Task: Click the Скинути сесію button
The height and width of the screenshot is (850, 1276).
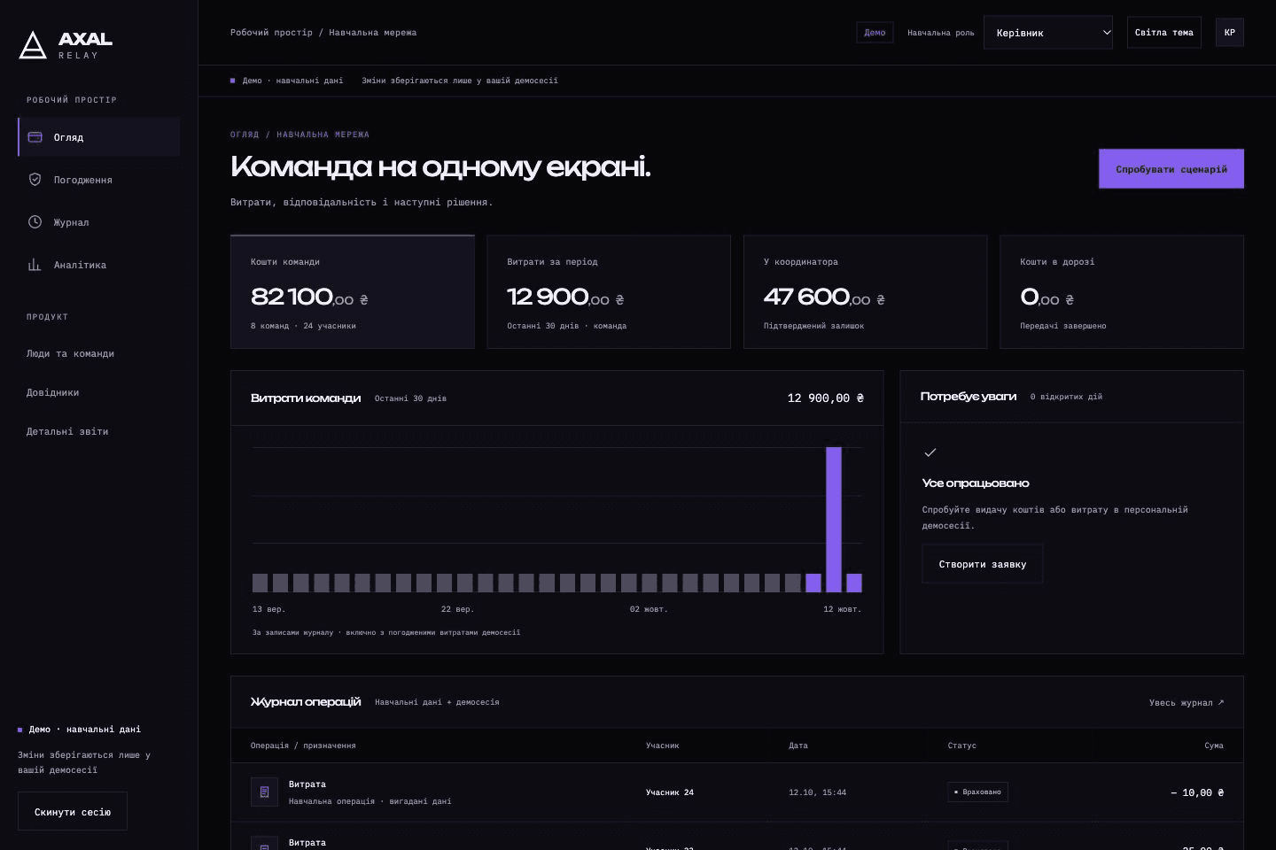Action: 73,811
